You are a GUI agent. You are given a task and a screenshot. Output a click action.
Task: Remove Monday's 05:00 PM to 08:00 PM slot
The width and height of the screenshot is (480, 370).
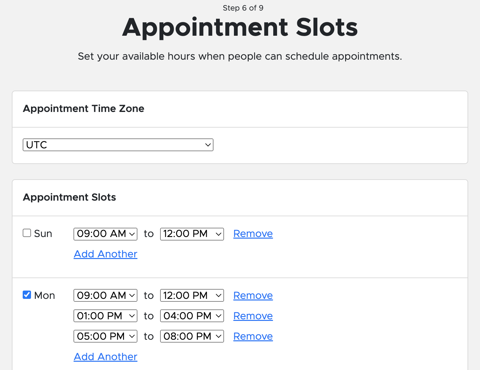point(253,337)
